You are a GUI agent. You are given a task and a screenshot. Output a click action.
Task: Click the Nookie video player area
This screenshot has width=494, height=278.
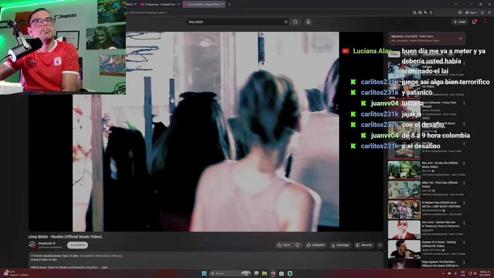coord(206,131)
